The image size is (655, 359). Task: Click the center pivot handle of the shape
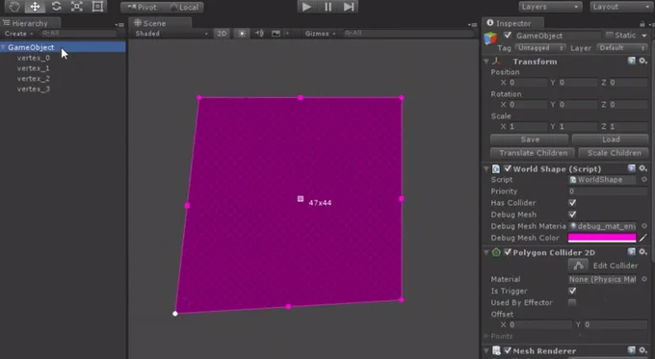pos(301,198)
